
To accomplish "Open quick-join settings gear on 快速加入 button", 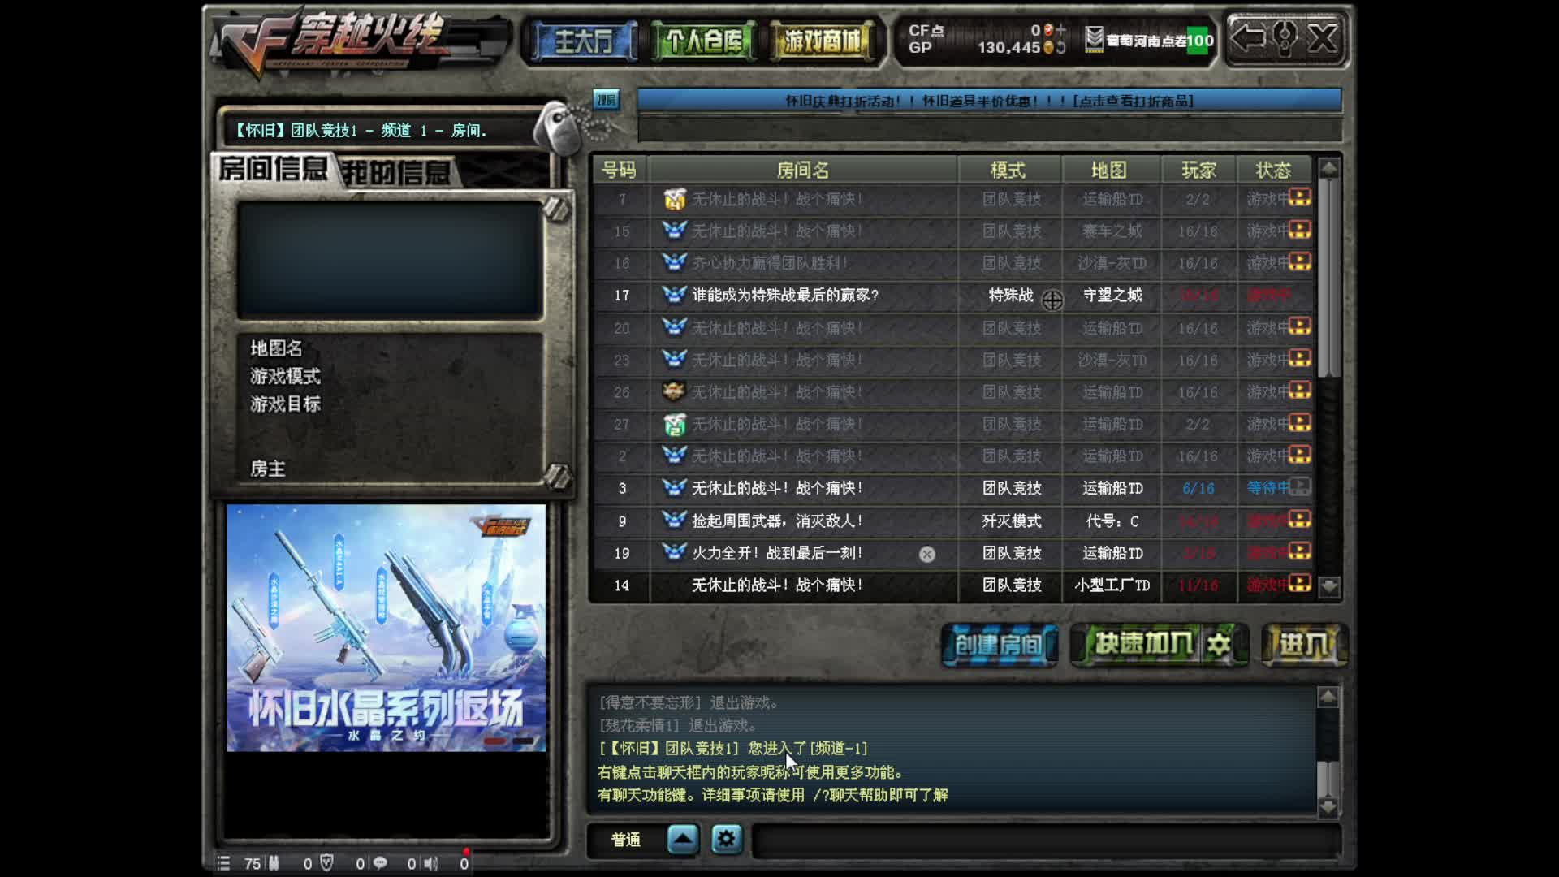I will (x=1219, y=645).
